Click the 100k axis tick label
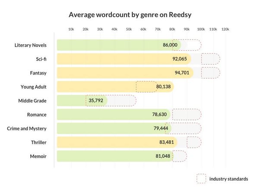Image resolution: width=260 pixels, height=191 pixels. (201, 29)
